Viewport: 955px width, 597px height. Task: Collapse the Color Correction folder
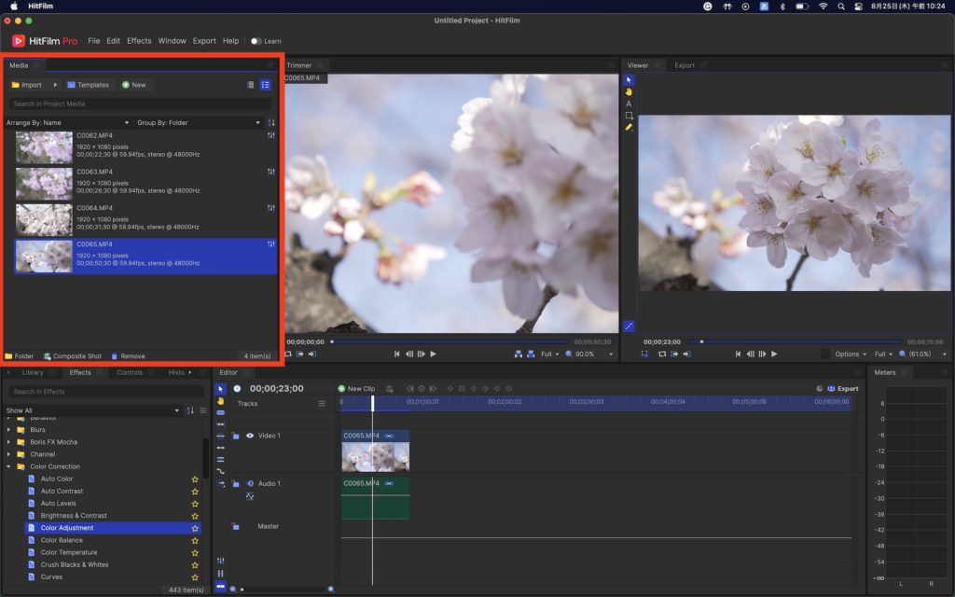[8, 466]
